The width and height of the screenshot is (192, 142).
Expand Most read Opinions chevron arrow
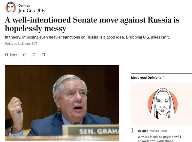[x=164, y=78]
